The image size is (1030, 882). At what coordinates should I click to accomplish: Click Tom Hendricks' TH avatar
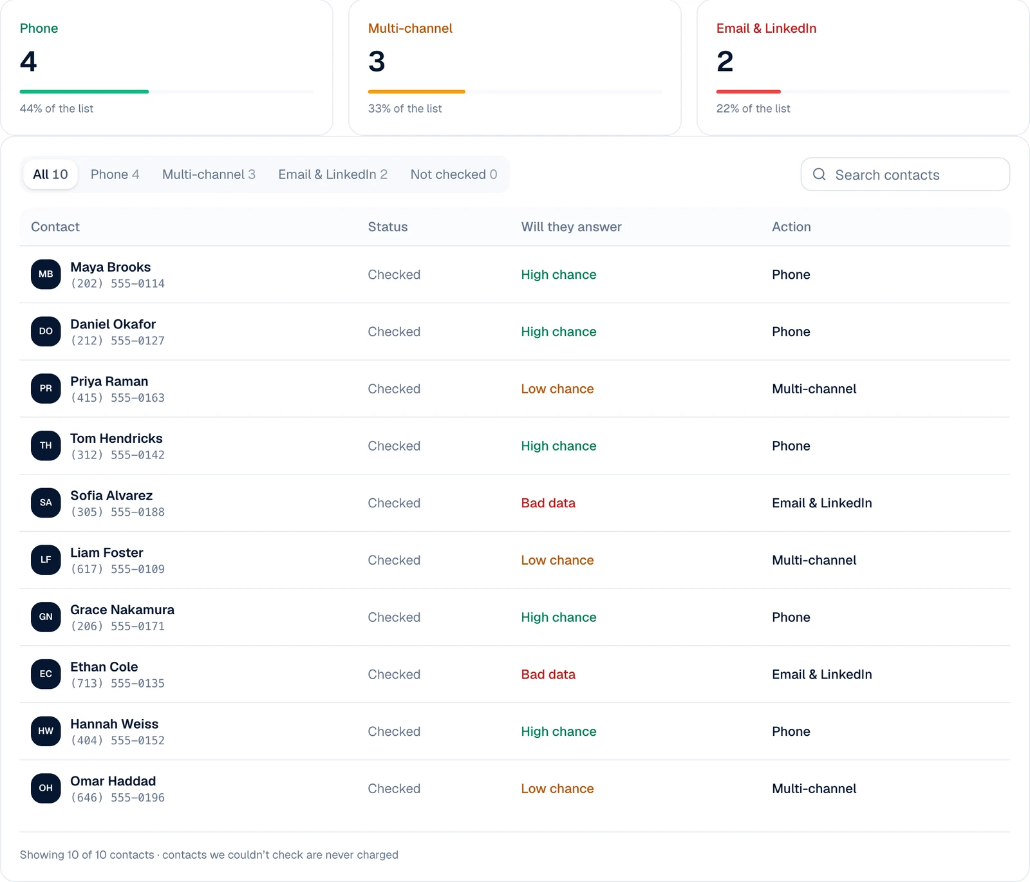46,446
